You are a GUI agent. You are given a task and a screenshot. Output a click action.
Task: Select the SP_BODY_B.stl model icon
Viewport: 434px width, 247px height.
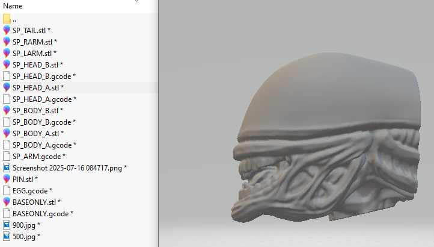coord(7,110)
